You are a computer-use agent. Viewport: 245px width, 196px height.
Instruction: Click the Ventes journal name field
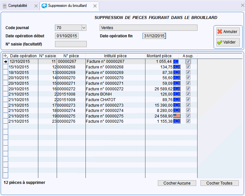pyautogui.click(x=148, y=28)
